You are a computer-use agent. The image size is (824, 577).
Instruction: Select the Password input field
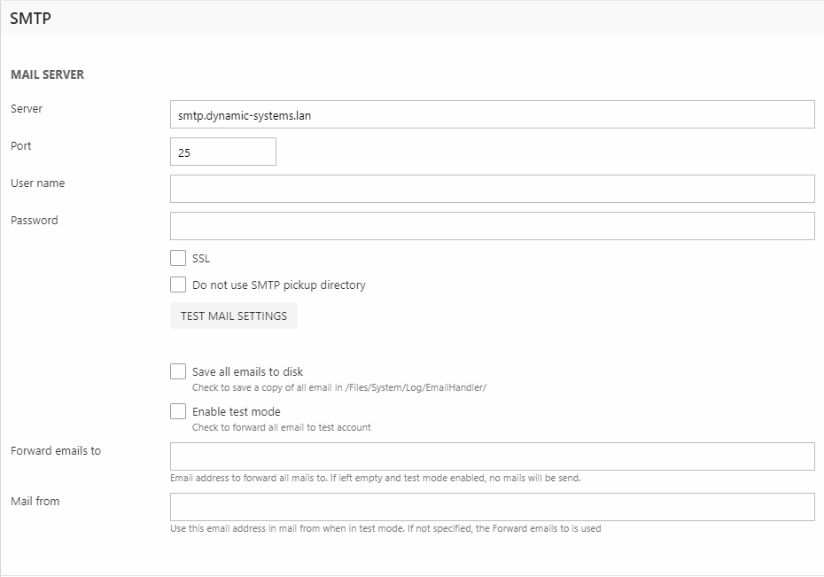click(492, 226)
